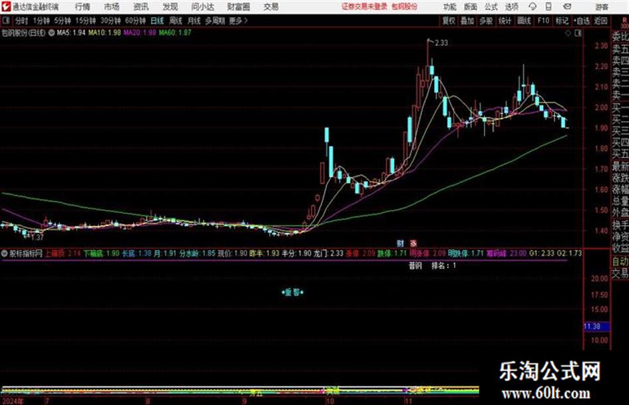
Task: Click the 复权 toolbar button
Action: (x=449, y=21)
